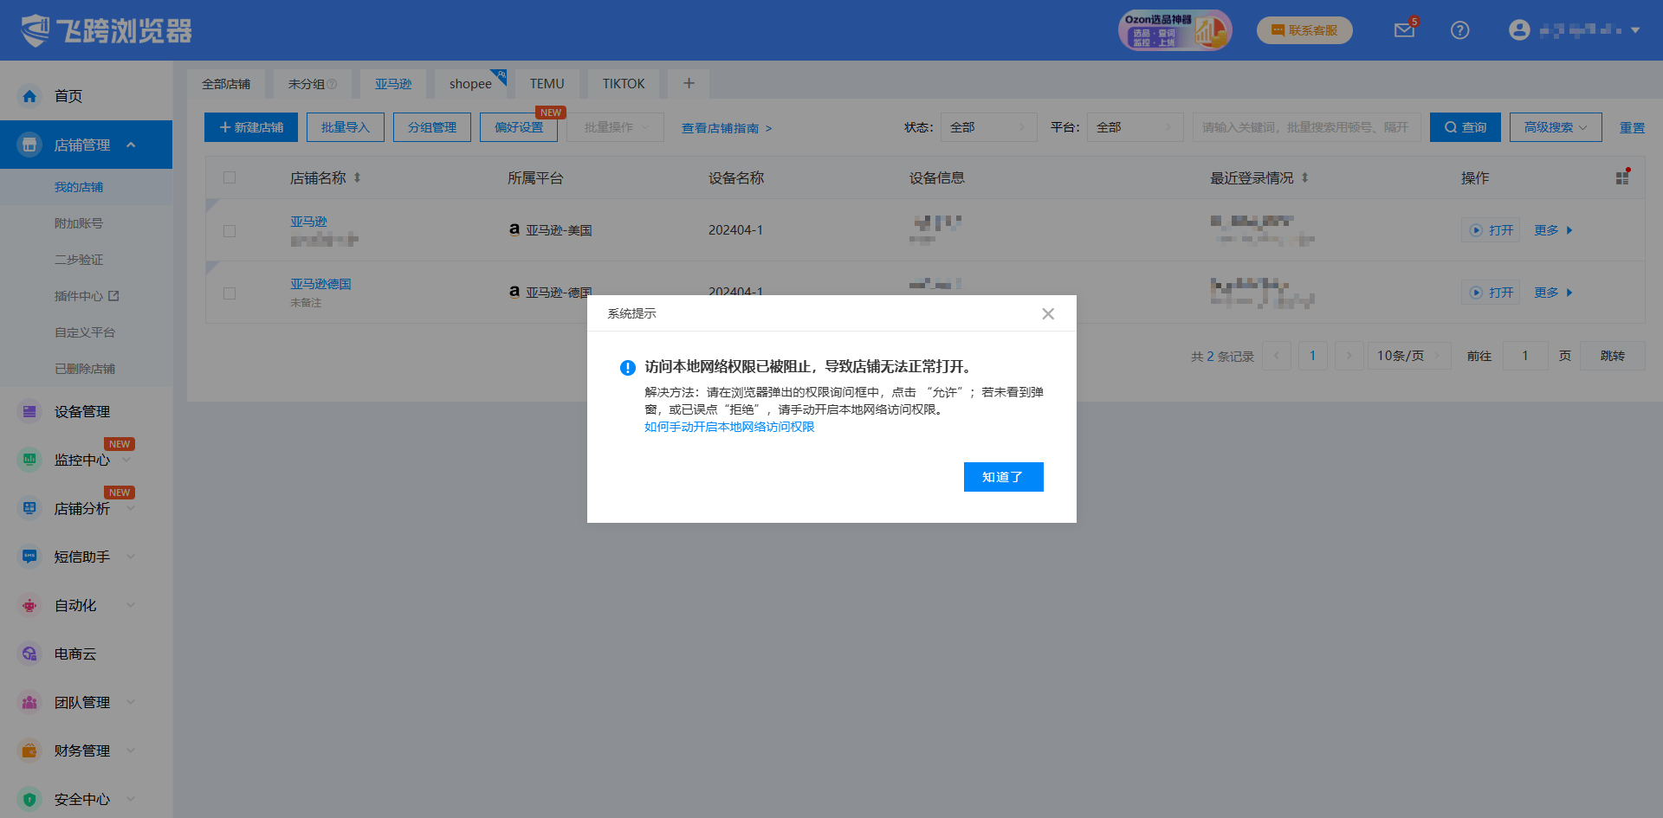Open column settings grid icon
1663x818 pixels.
click(1621, 177)
